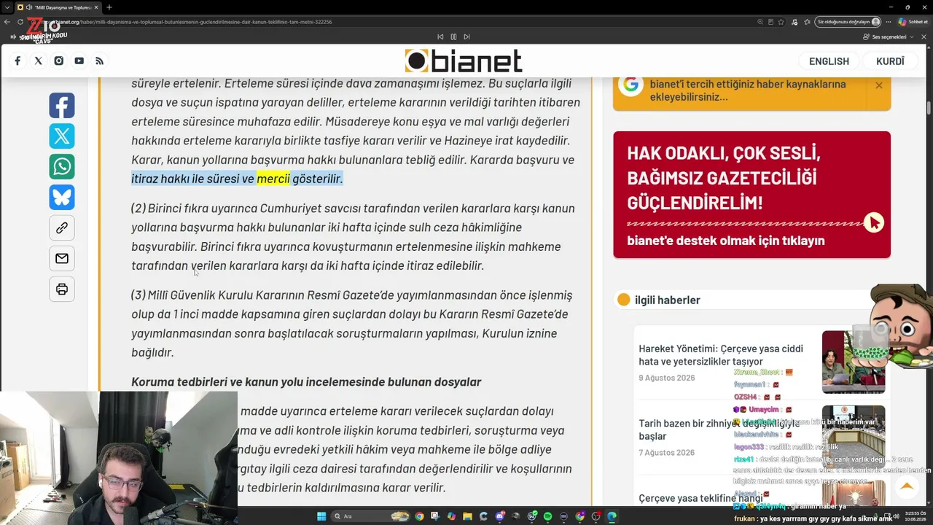933x525 pixels.
Task: Click the '7 Ağustos 2026' date text
Action: click(667, 452)
